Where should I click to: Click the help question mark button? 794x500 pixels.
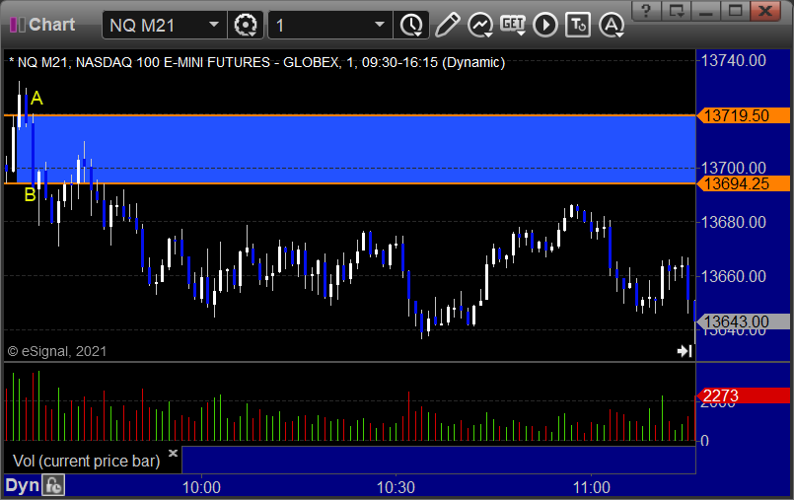(x=646, y=11)
